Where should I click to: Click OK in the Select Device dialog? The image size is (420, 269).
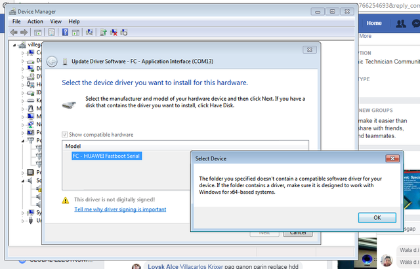coord(377,218)
